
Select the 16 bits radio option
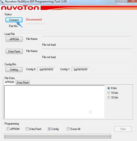(x=109, y=93)
